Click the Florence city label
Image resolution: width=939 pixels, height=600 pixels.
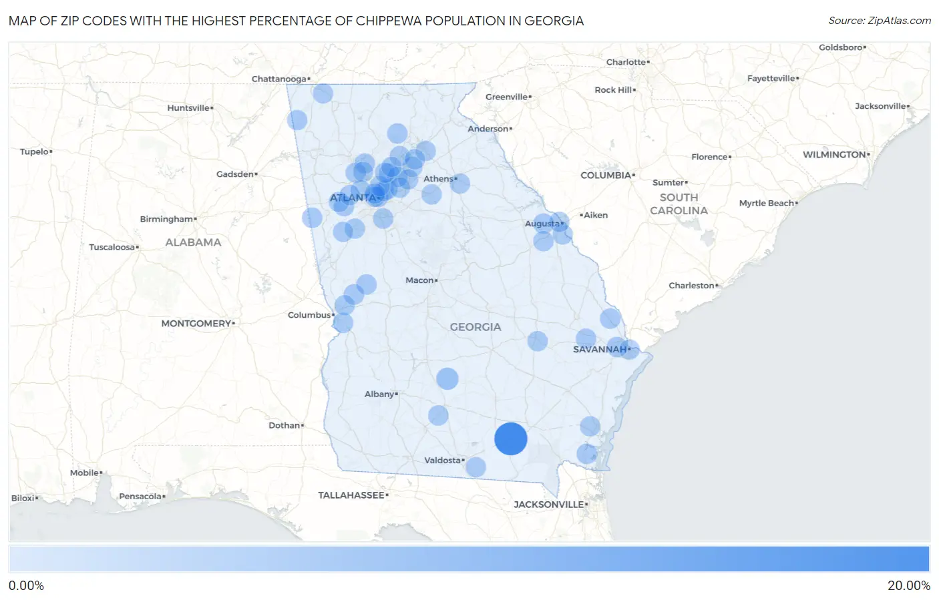709,157
